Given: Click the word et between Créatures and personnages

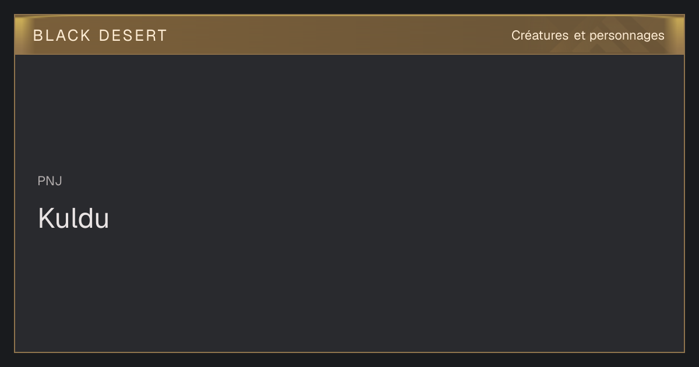Looking at the screenshot, I should [x=579, y=36].
